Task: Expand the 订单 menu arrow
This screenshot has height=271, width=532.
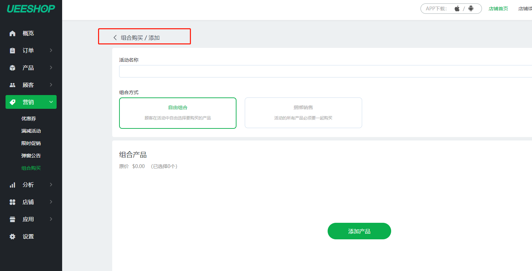Action: point(51,51)
